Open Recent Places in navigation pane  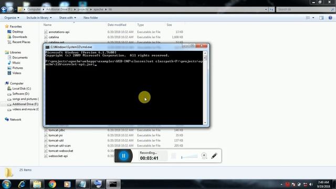(21, 42)
